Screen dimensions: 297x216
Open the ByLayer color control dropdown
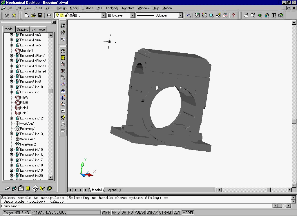tap(132, 15)
